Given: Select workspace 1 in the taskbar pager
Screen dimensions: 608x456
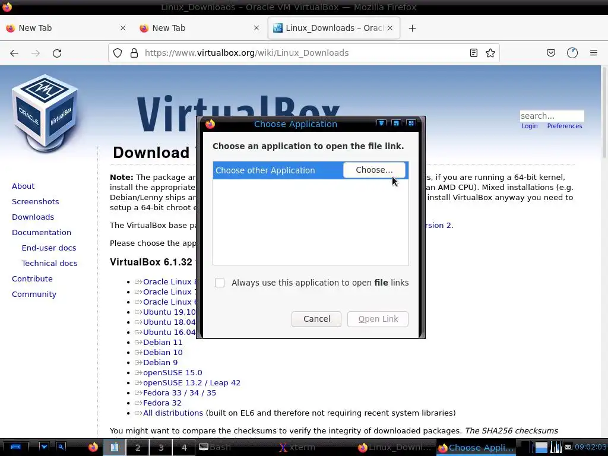Looking at the screenshot, I should click(x=115, y=448).
